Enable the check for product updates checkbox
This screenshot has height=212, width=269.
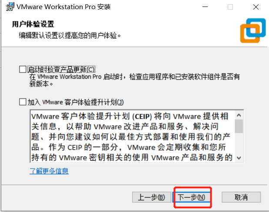[23, 70]
